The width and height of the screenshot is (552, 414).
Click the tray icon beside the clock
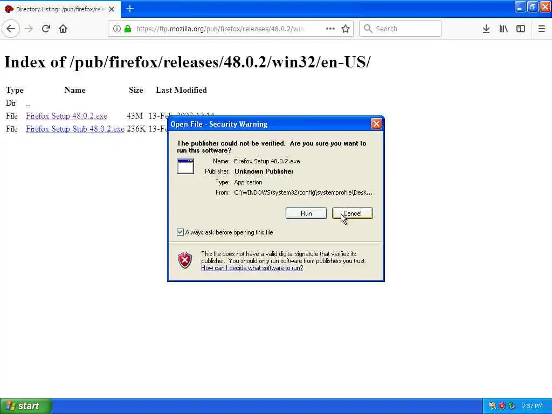[x=512, y=406]
